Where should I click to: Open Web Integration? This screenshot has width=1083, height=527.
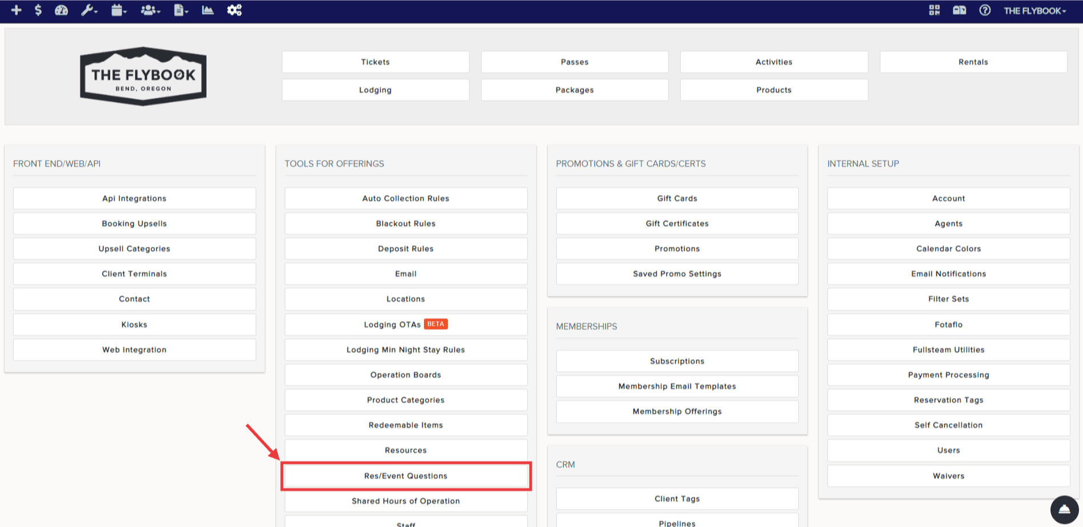(x=135, y=350)
